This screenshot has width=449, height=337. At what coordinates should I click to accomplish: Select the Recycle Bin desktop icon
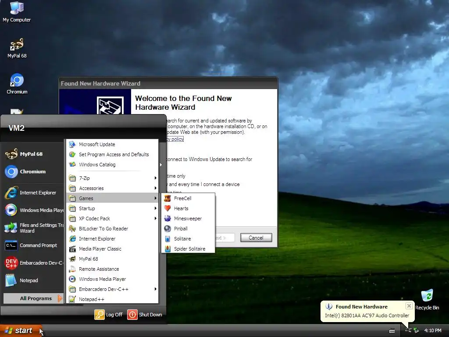(427, 300)
